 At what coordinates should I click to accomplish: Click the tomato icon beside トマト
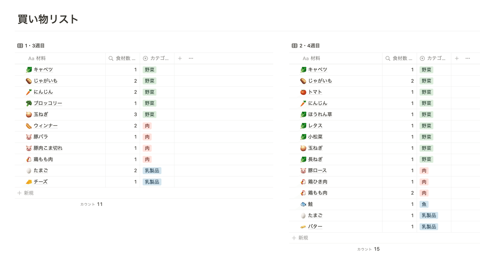coord(303,92)
